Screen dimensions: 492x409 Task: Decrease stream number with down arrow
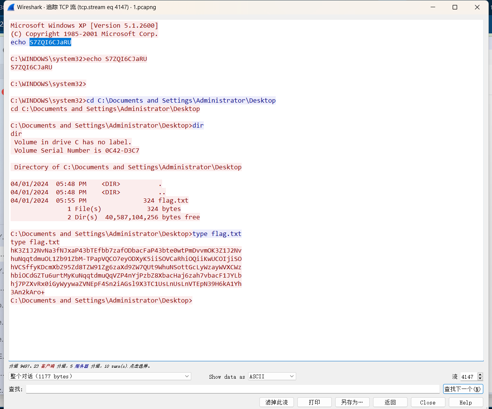pos(480,378)
